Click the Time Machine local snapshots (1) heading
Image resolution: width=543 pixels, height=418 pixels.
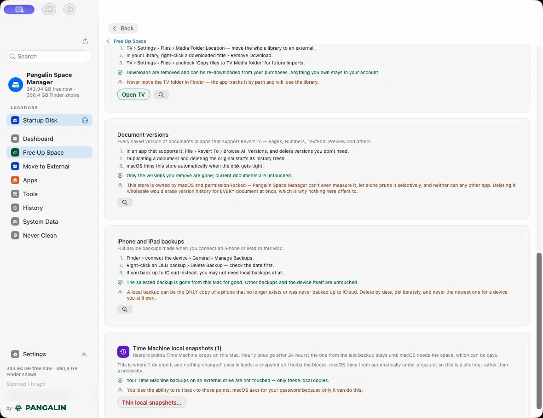(177, 348)
